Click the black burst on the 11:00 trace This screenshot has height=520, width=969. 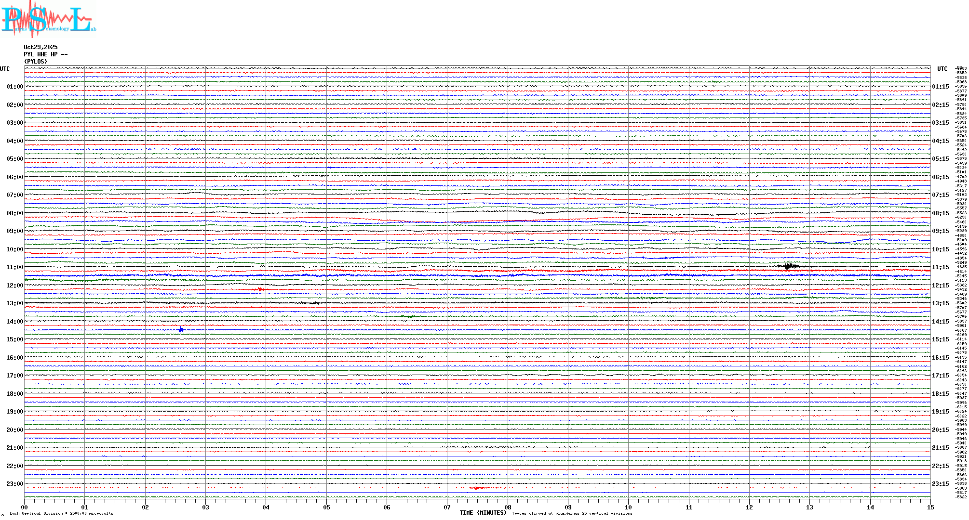789,266
